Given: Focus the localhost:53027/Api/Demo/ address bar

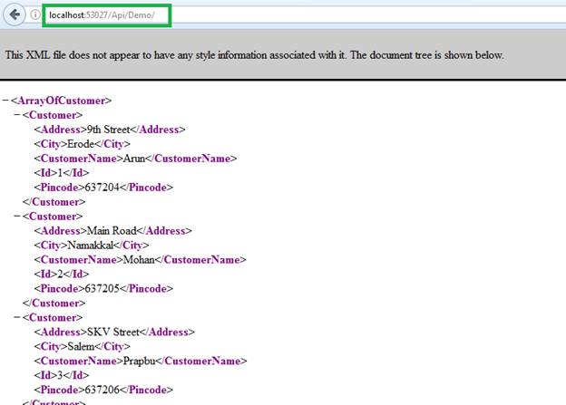Looking at the screenshot, I should point(107,15).
